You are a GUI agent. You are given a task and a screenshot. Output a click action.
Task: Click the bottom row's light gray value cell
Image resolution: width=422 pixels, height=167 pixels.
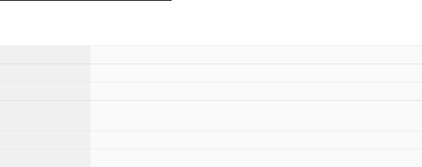coord(256,158)
